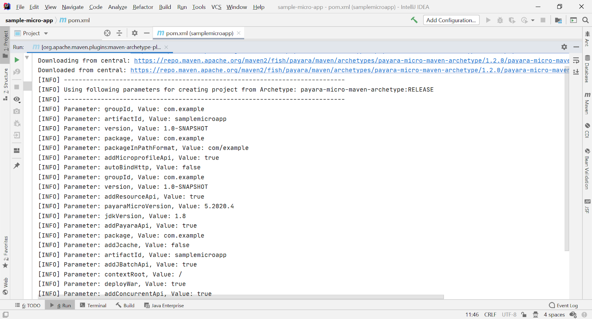Click the exit icon in Run panel
Image resolution: width=592 pixels, height=319 pixels.
coord(17,135)
